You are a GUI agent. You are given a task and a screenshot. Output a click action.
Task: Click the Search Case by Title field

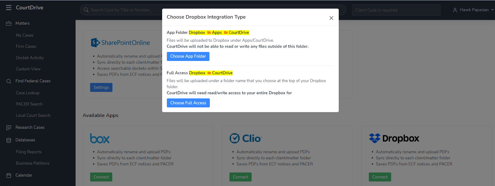tap(213, 10)
